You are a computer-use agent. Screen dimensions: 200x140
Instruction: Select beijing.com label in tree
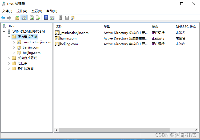point(31,53)
